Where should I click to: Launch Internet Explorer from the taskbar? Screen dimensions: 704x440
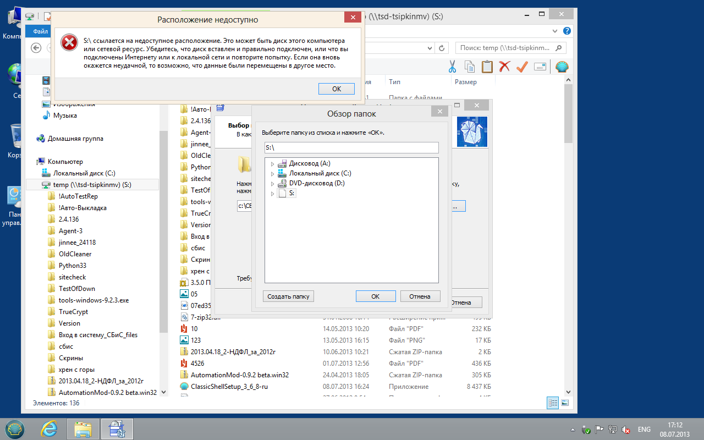49,428
